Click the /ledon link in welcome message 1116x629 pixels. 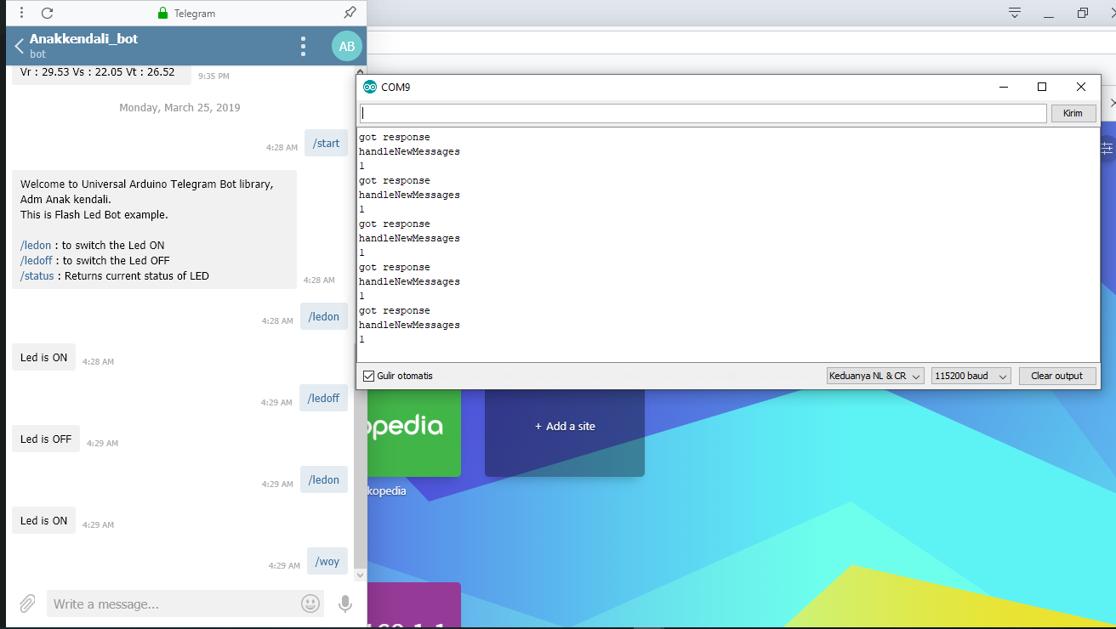(36, 245)
